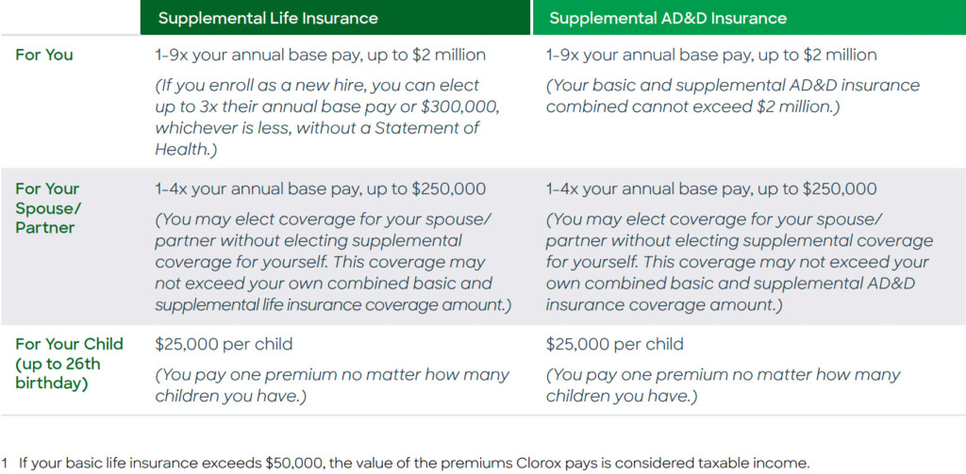
Task: Select the For Your Spouse/Partner row label
Action: point(47,208)
